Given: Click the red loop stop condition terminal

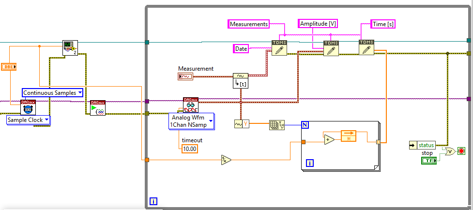Looking at the screenshot, I should click(x=461, y=151).
